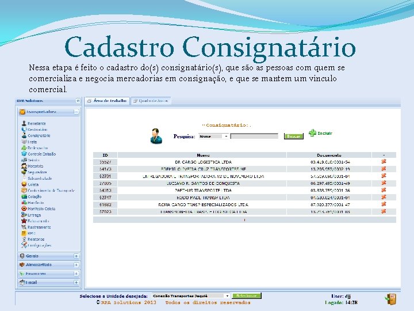Open the Conexão Transportes Jequié unit dropdown
Screen dimensions: 414x311
pyautogui.click(x=191, y=296)
